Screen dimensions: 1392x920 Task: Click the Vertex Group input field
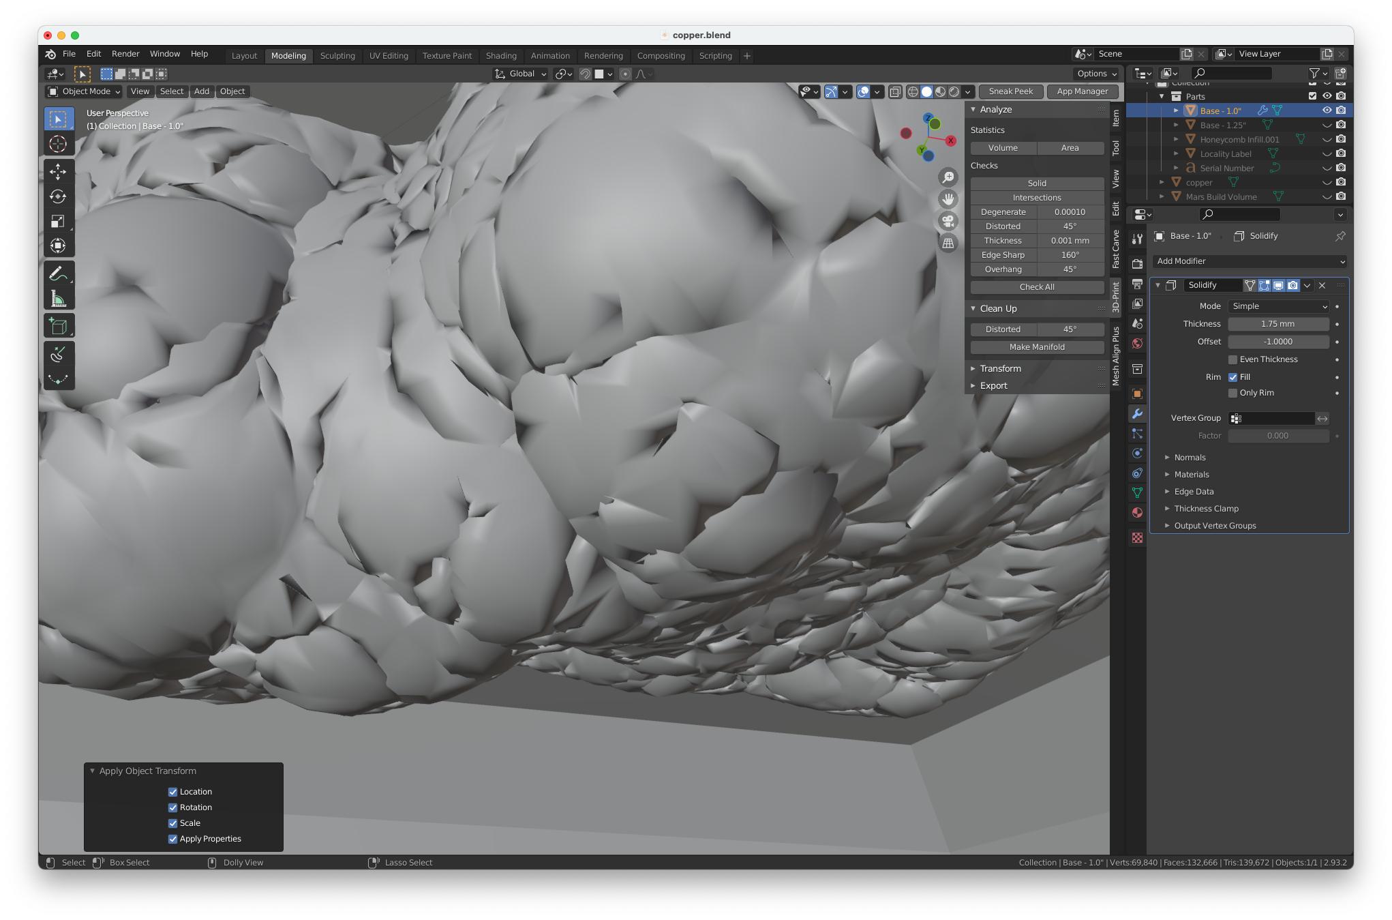pos(1271,418)
